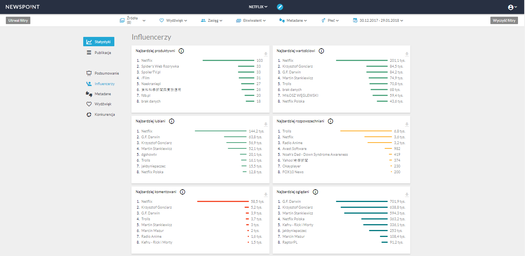Open the Wydźwięk filter dropdown
Viewport: 525px width, 256px height.
tap(173, 21)
